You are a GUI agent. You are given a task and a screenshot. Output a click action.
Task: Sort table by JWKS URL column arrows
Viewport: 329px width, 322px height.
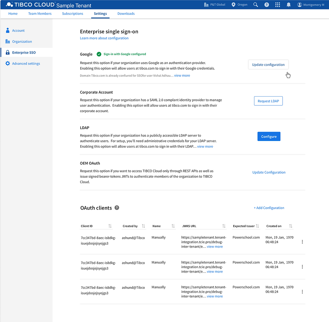coord(224,226)
